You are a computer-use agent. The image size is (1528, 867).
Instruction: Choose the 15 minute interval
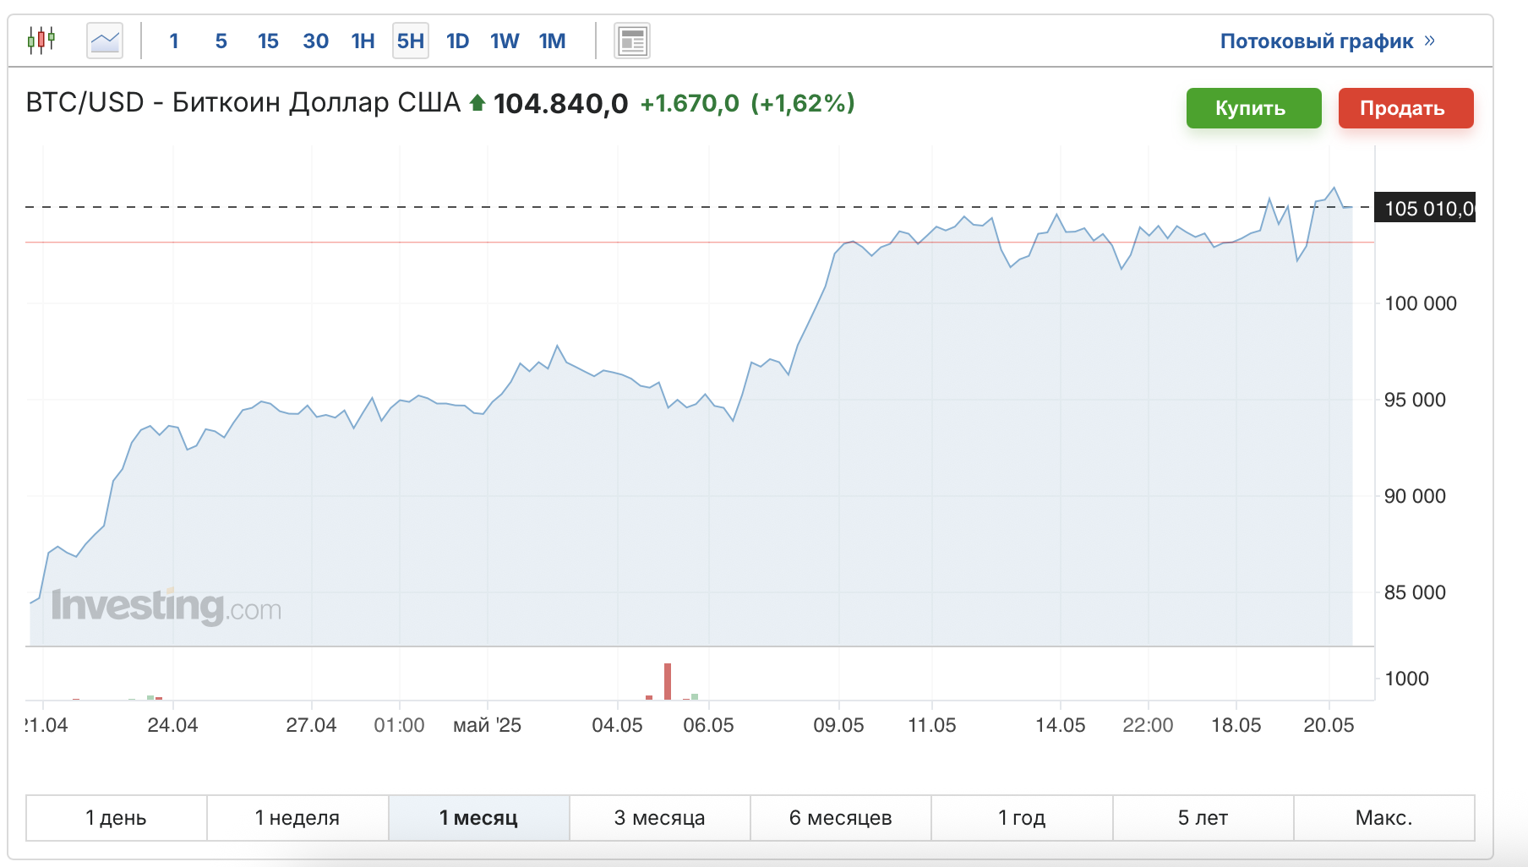(268, 41)
